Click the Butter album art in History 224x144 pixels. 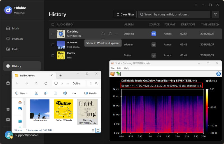coord(61,55)
